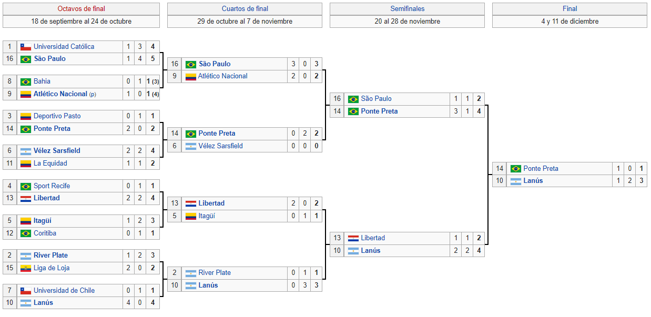Image resolution: width=651 pixels, height=317 pixels.
Task: Click the Brazil flag next to Coritiba
Action: coord(26,233)
